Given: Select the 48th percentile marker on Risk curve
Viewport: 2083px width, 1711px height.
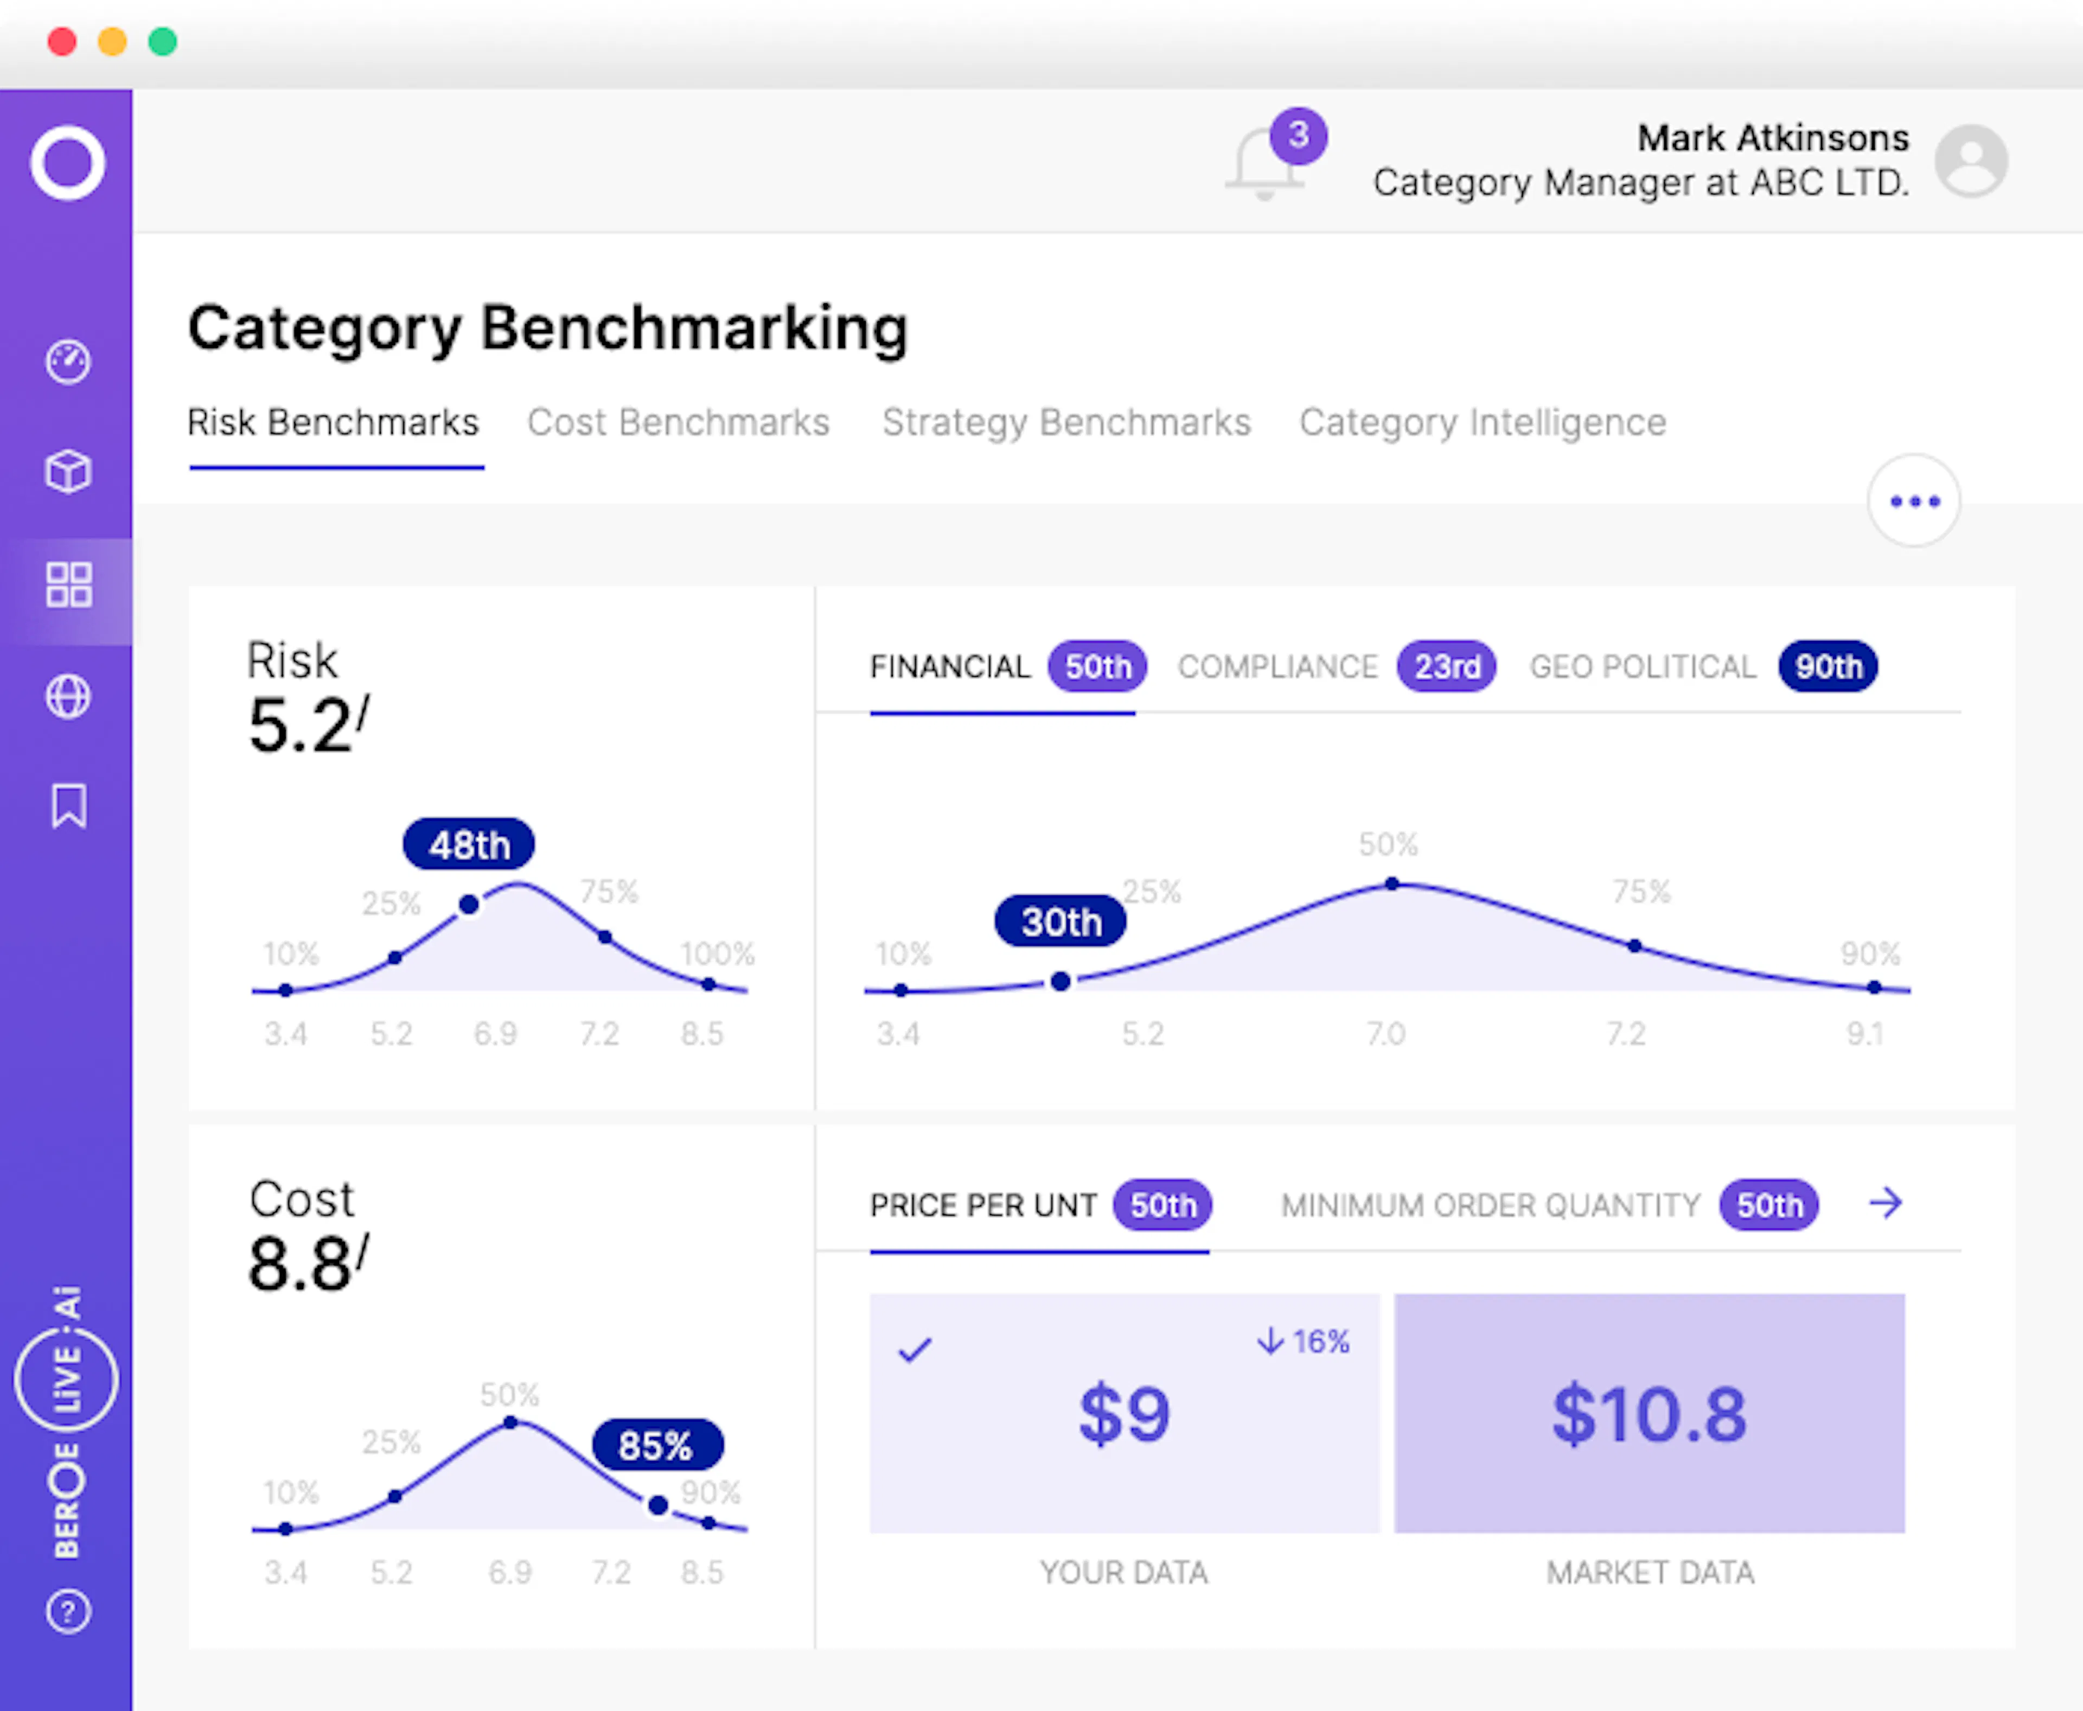Looking at the screenshot, I should [x=468, y=844].
